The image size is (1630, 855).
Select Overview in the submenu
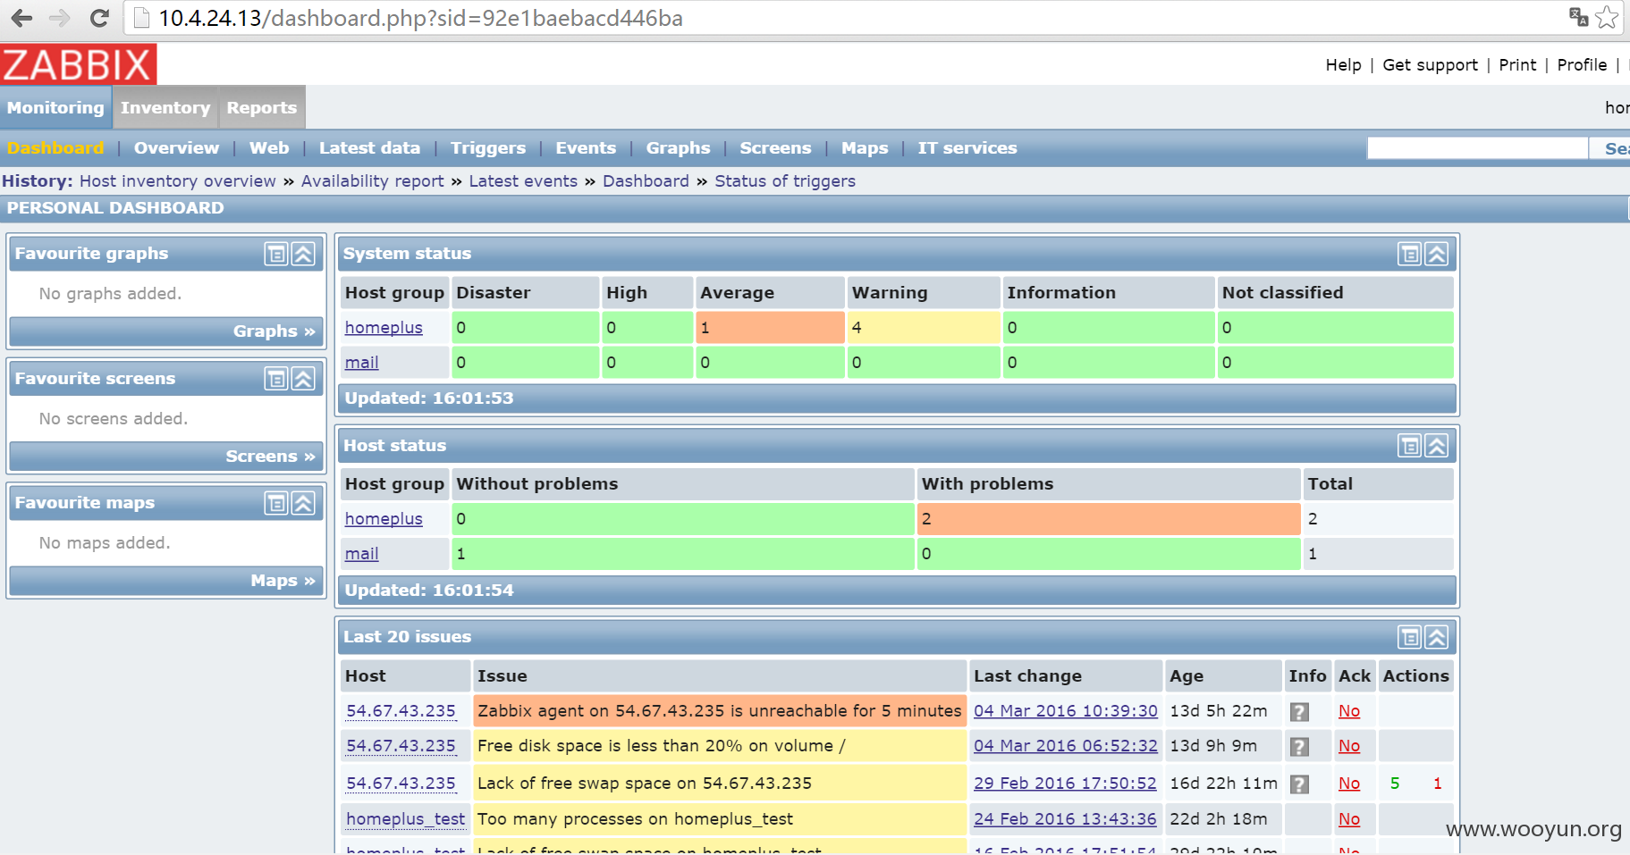click(x=176, y=148)
